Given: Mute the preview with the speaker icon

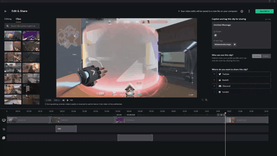Looking at the screenshot, I should tap(63, 100).
